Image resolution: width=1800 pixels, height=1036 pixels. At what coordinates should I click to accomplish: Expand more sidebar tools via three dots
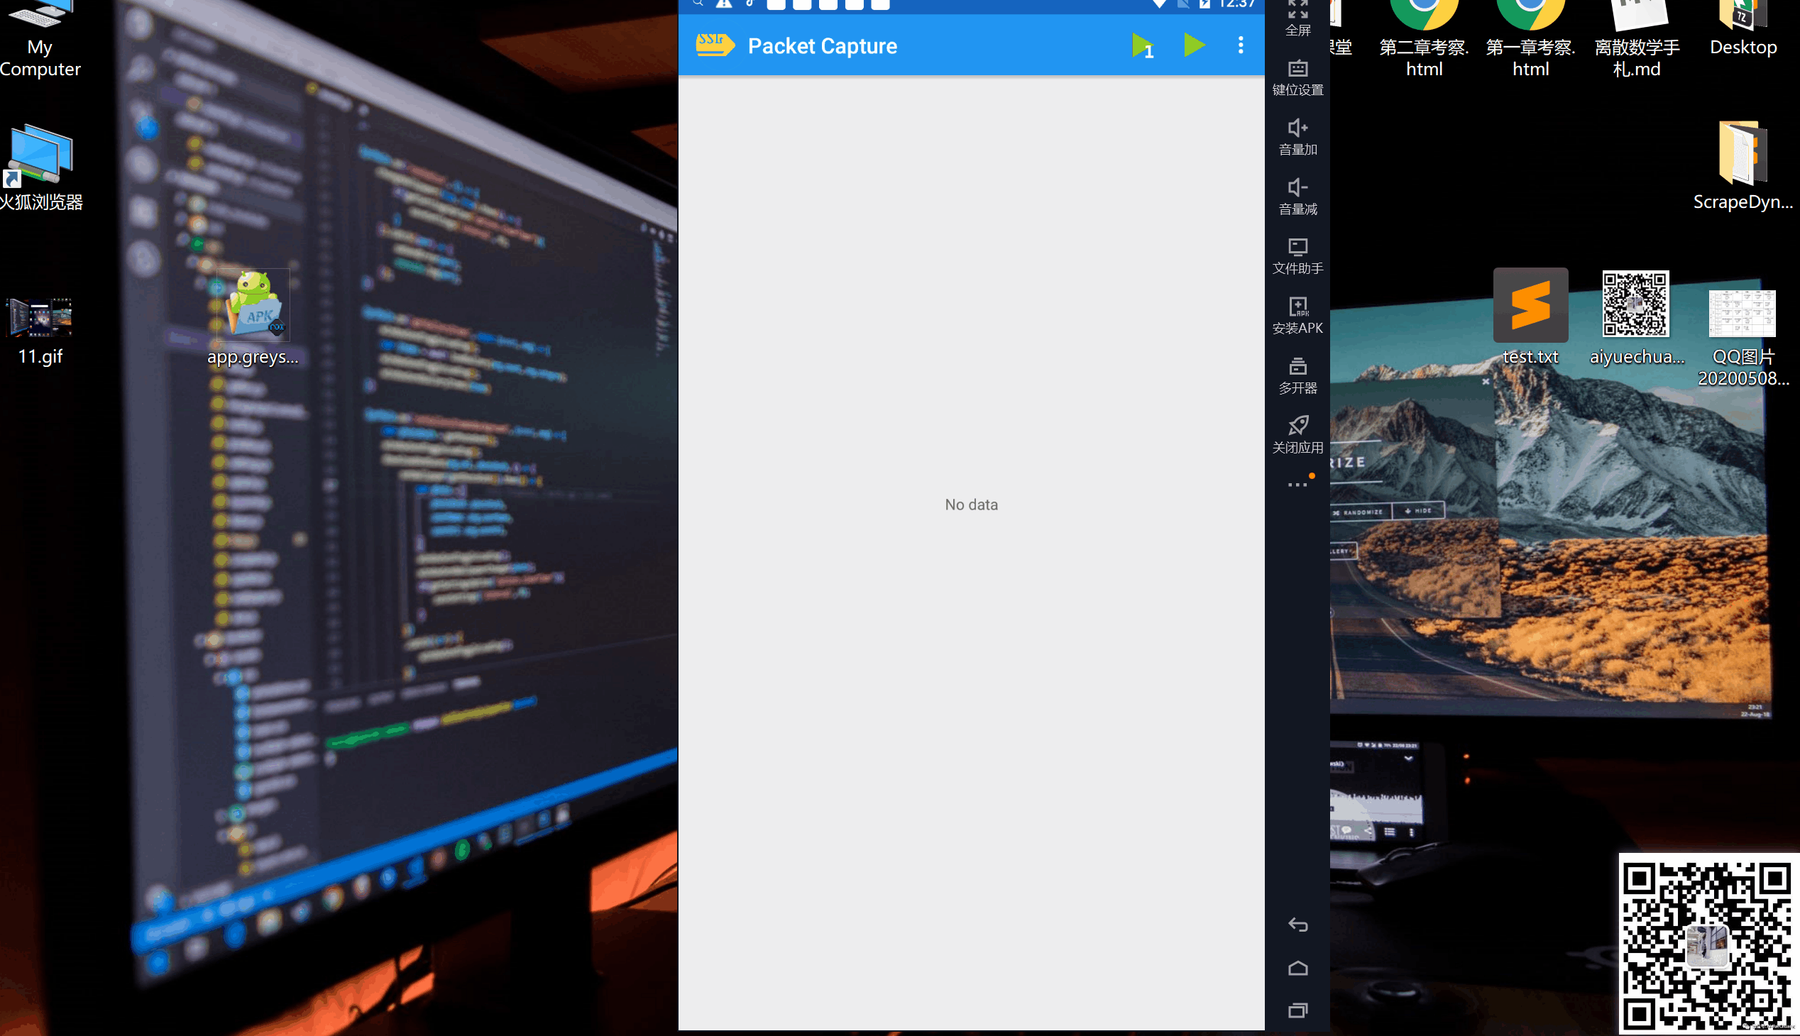click(1297, 485)
